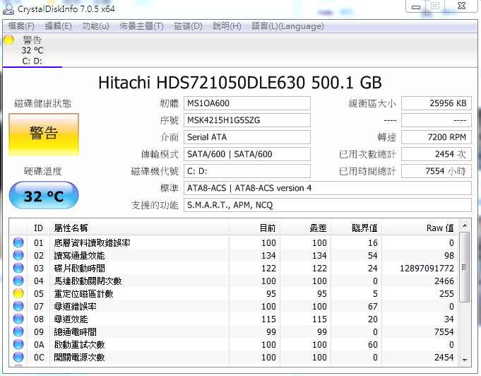Screen dimensions: 481x376
Task: Click the Serial ATA interface field
Action: (247, 137)
